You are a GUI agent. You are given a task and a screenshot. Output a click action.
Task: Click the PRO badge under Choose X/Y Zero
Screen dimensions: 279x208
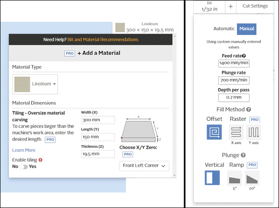click(x=127, y=154)
